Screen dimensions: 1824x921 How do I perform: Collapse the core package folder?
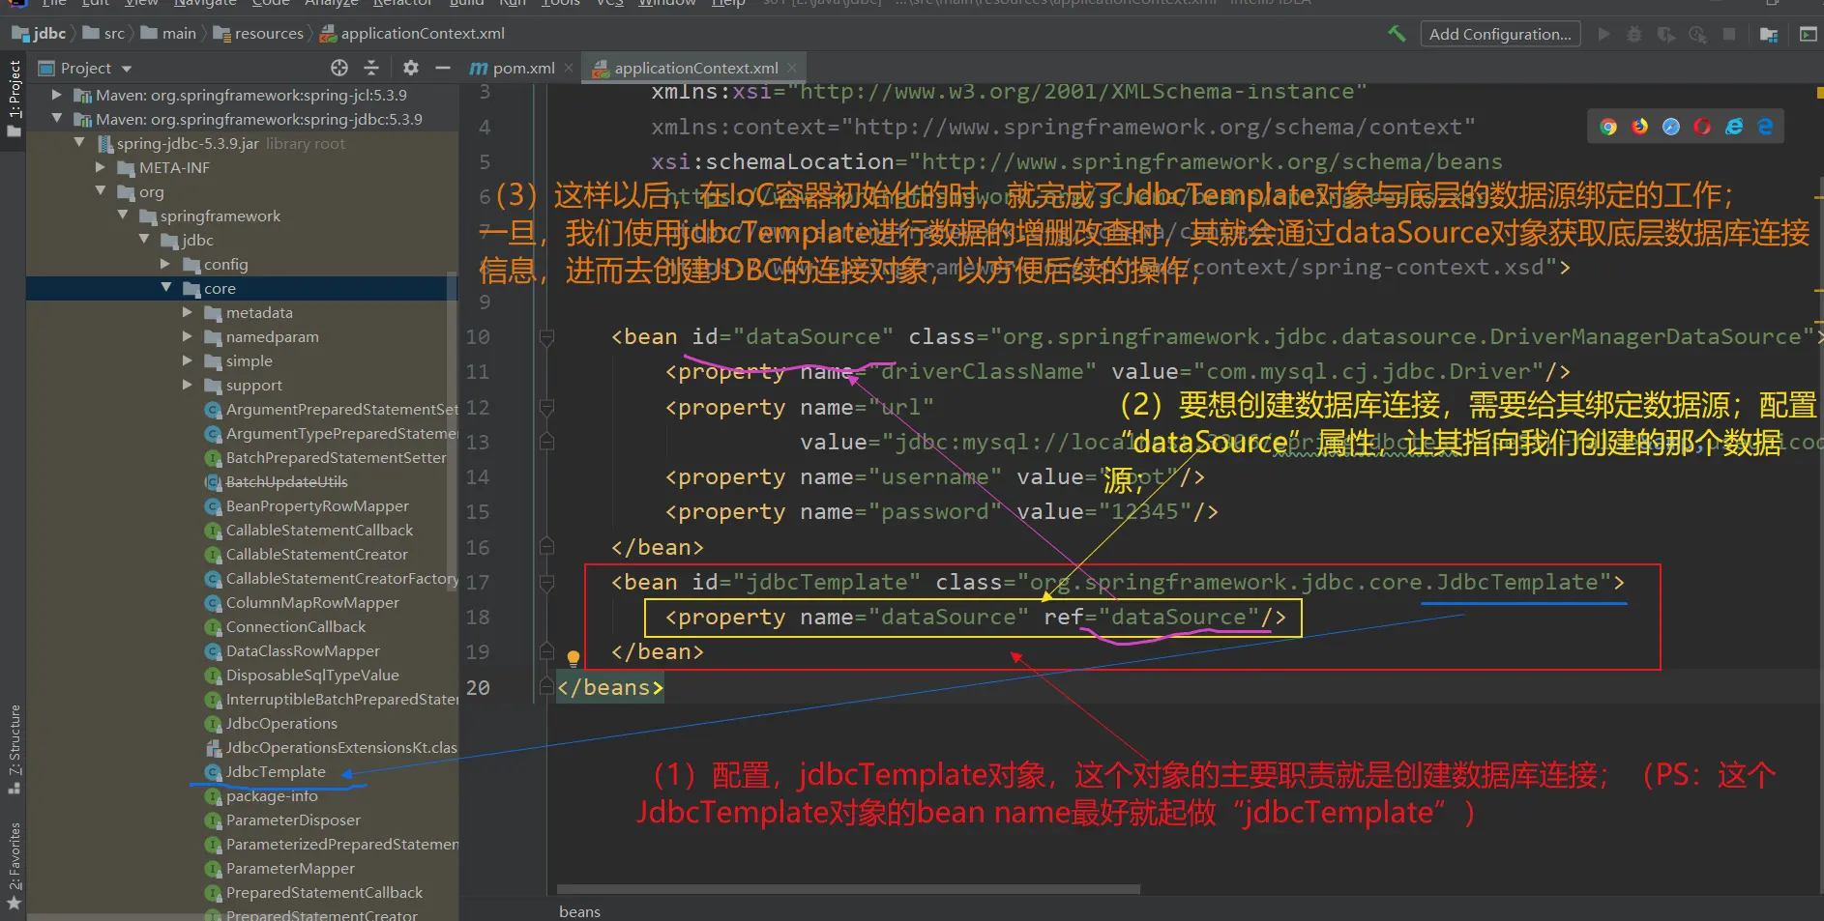point(166,288)
